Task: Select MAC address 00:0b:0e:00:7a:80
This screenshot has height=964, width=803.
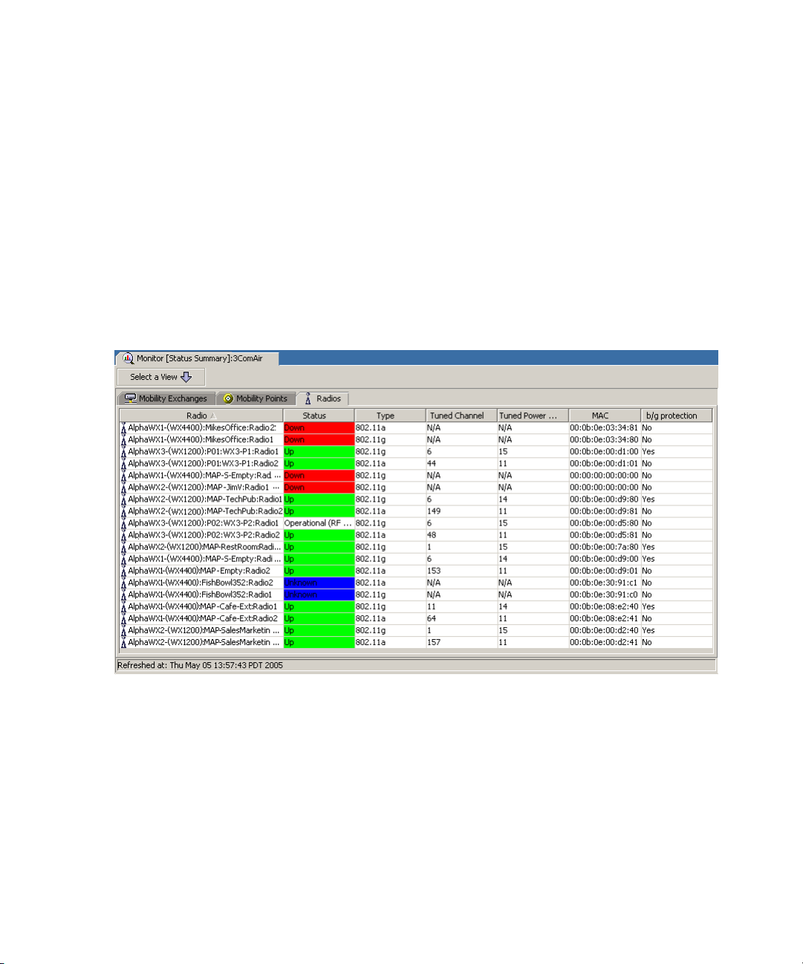Action: point(604,547)
